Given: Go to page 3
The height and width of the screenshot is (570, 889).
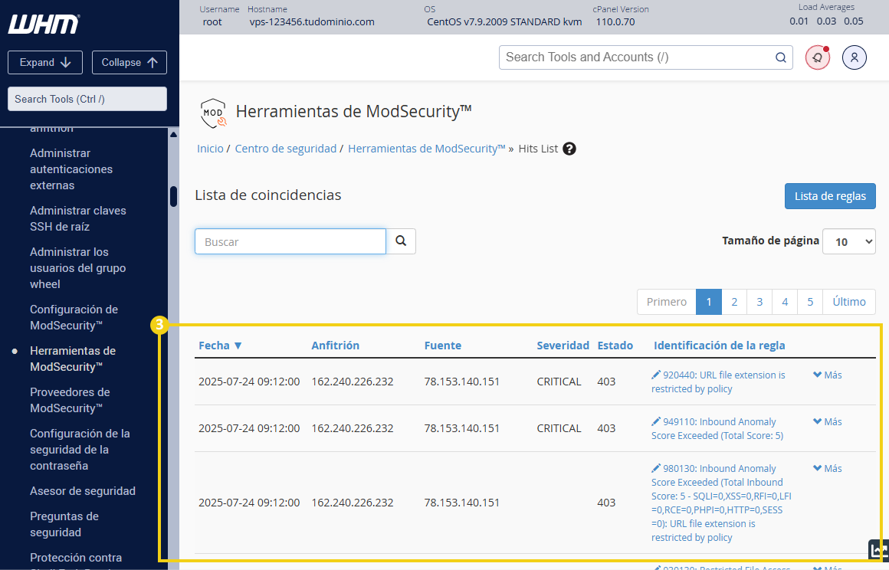Looking at the screenshot, I should click(759, 302).
